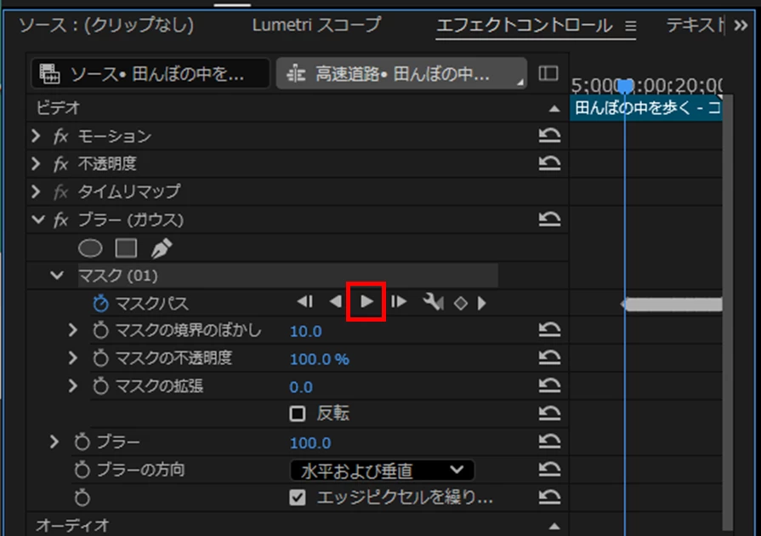Image resolution: width=761 pixels, height=536 pixels.
Task: Toggle 不透明度 fx effect on/off
Action: click(60, 164)
